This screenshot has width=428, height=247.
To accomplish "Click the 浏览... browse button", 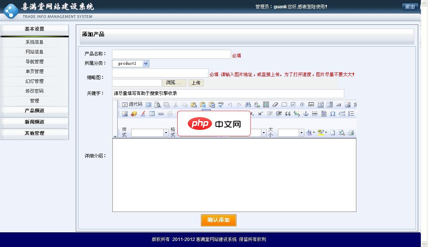I will point(175,82).
